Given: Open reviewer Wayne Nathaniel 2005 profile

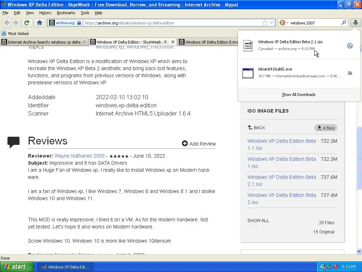Looking at the screenshot, I should pos(80,156).
